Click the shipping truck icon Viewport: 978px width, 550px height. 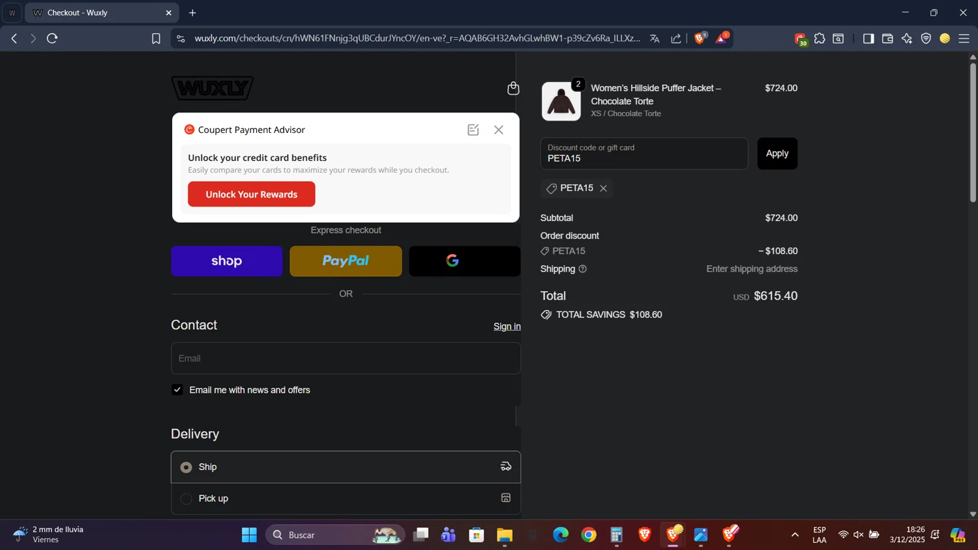pyautogui.click(x=506, y=467)
